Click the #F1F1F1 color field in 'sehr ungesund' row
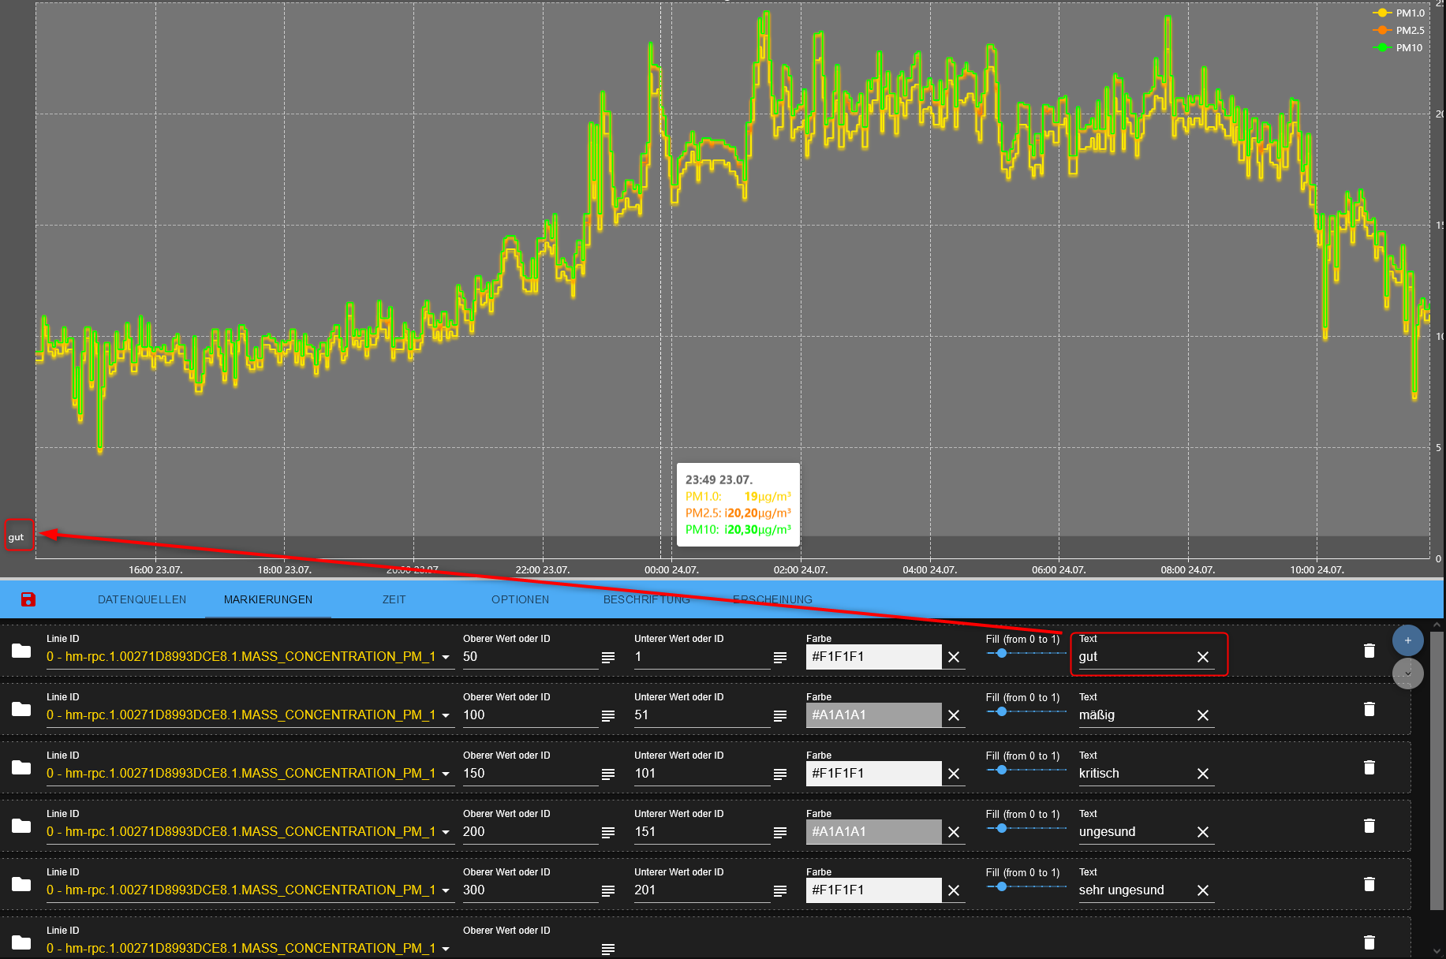 [873, 890]
